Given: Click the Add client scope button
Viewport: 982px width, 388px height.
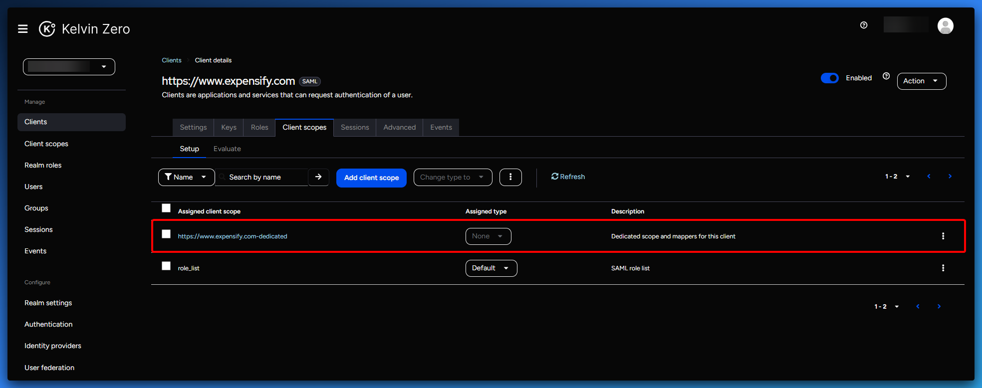Looking at the screenshot, I should 371,178.
